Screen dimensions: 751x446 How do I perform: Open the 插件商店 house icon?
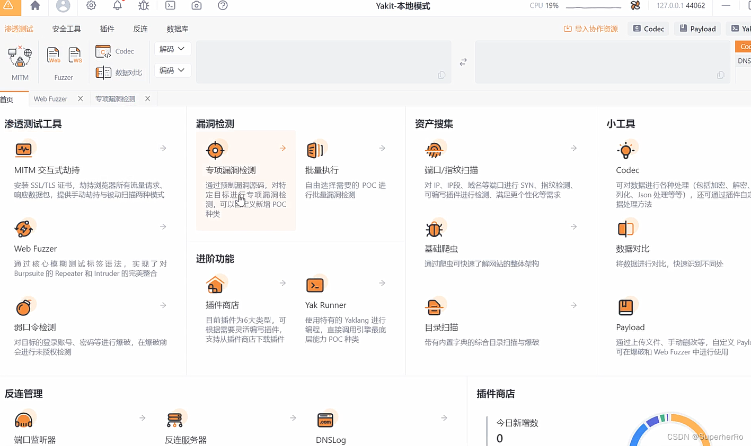tap(215, 285)
